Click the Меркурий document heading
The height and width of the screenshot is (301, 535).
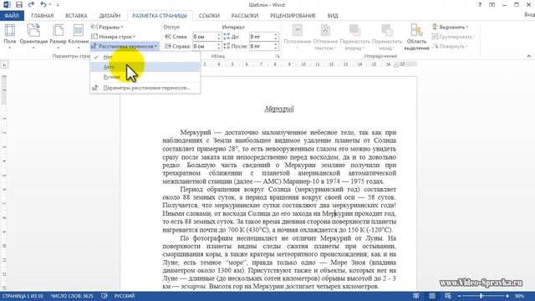pos(279,109)
